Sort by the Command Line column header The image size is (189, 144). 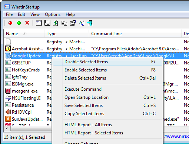pos(135,34)
